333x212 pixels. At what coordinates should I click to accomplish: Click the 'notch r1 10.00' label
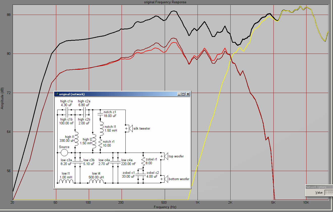[108, 144]
